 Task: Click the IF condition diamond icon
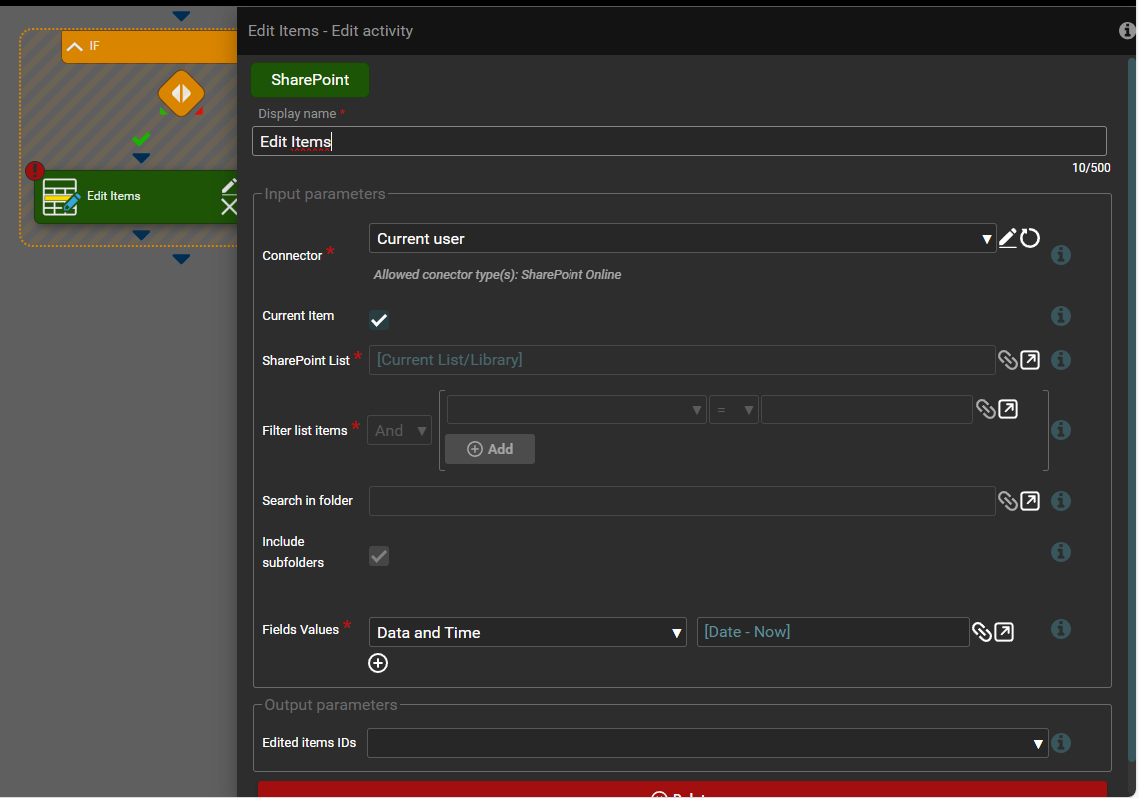tap(181, 94)
